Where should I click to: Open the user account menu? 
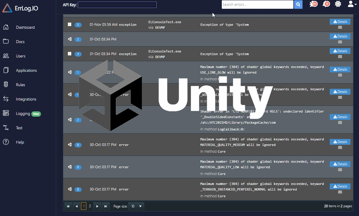point(351,4)
